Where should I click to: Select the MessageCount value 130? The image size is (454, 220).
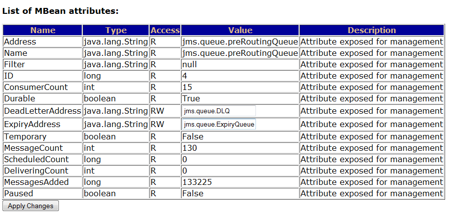(x=240, y=148)
